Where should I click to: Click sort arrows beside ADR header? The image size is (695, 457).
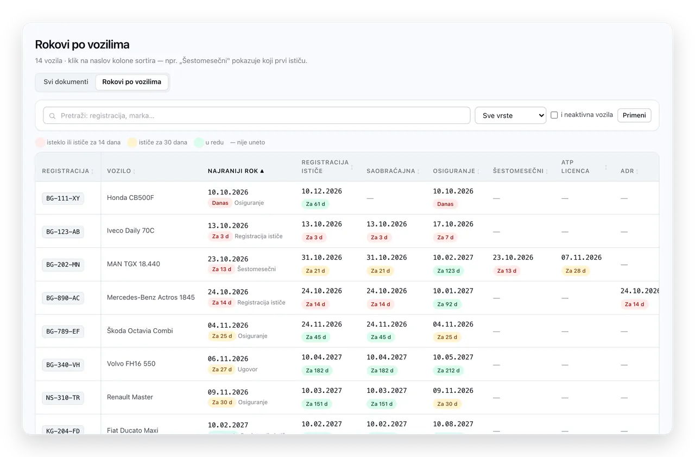pos(637,171)
